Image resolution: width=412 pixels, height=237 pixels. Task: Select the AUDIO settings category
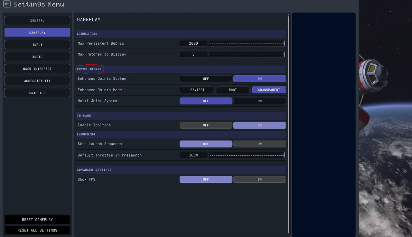[x=37, y=57]
